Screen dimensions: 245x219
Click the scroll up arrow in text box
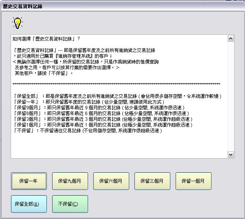click(x=231, y=39)
